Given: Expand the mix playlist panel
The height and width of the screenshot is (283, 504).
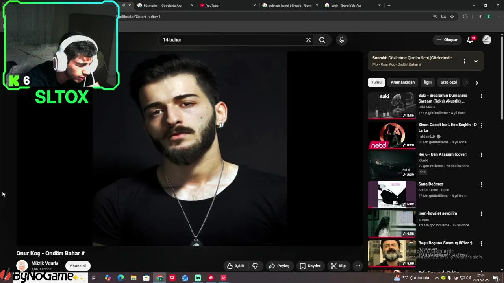Looking at the screenshot, I should pyautogui.click(x=476, y=61).
